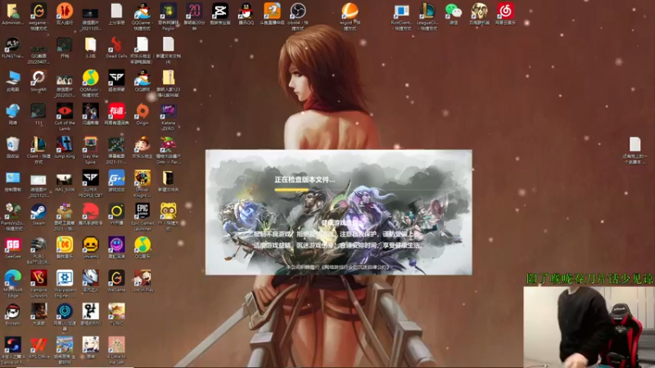The width and height of the screenshot is (655, 368).
Task: Open the red 腾讯手游助手 icon
Action: [90, 212]
